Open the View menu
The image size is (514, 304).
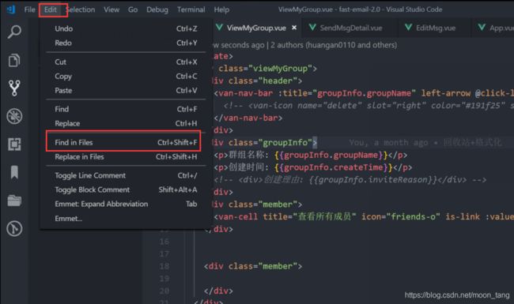point(111,9)
